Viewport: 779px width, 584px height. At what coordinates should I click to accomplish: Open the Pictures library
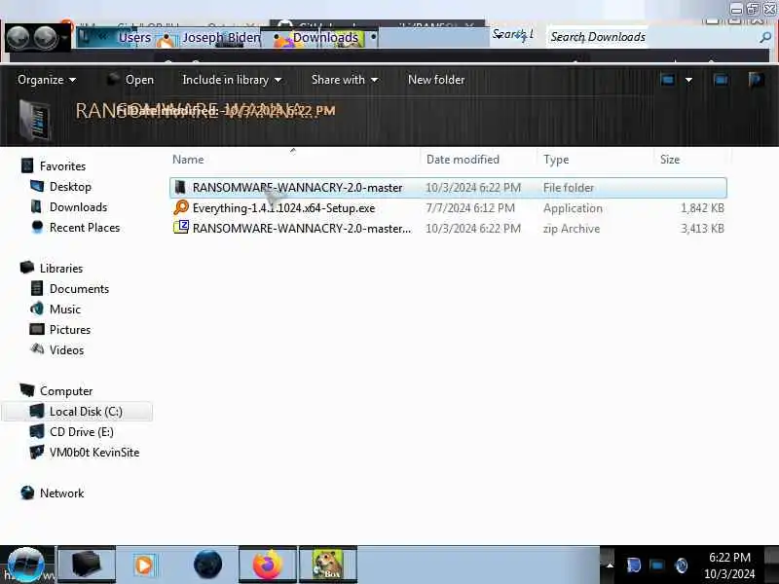tap(70, 329)
